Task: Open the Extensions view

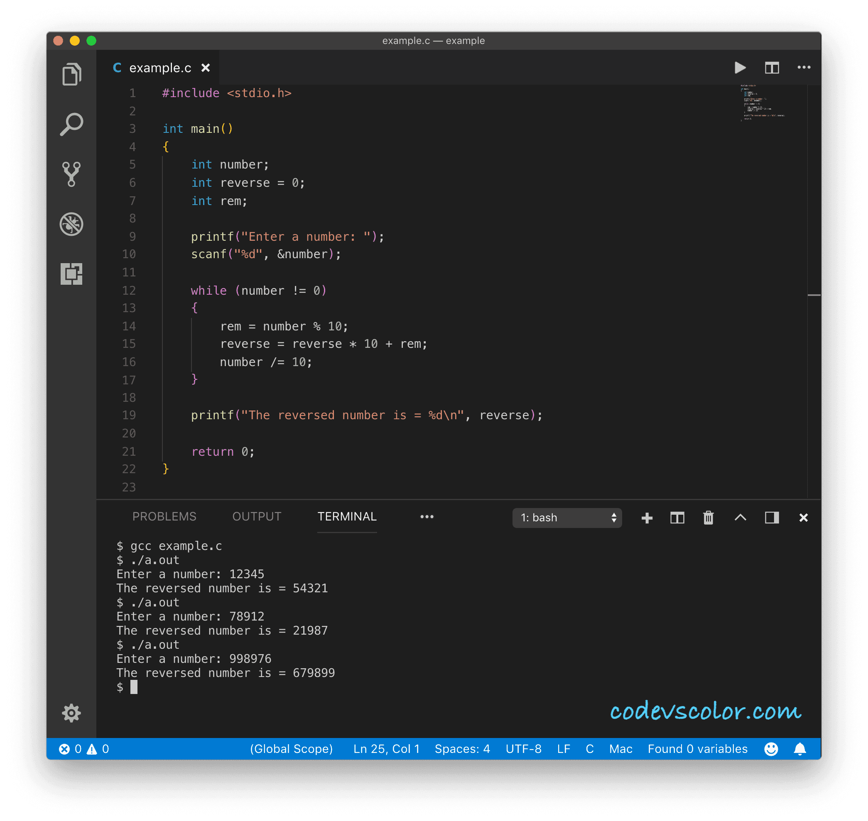Action: coord(71,274)
